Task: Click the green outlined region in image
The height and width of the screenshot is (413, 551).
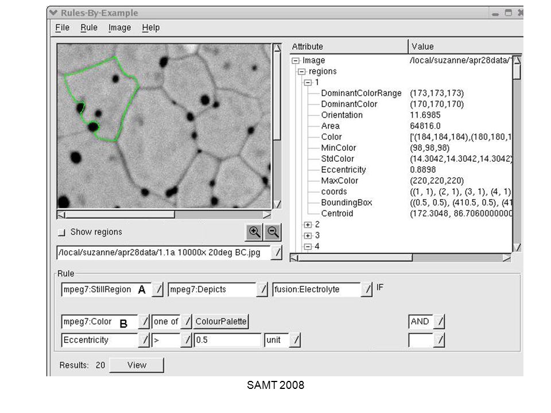Action: click(102, 100)
